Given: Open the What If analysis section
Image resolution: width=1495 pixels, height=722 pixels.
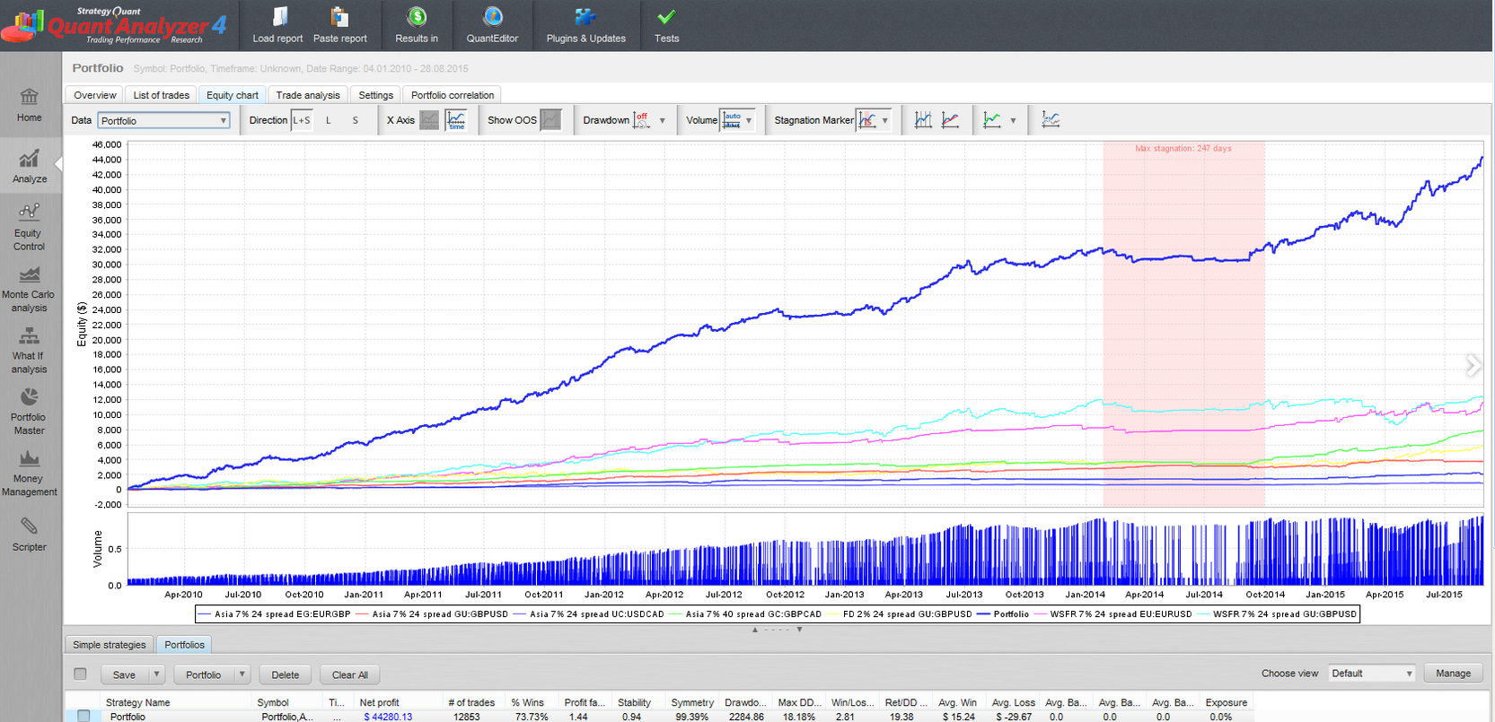Looking at the screenshot, I should coord(29,350).
